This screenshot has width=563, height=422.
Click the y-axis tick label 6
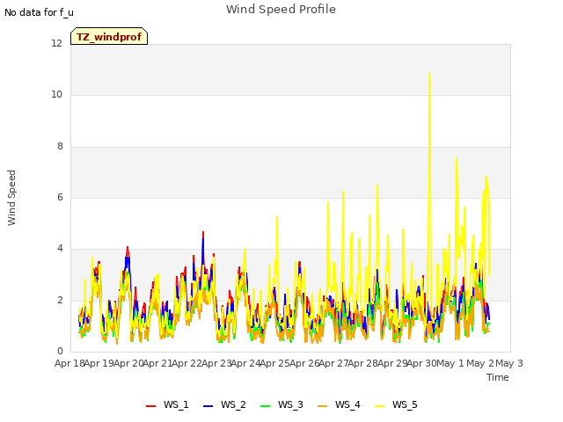coord(60,197)
